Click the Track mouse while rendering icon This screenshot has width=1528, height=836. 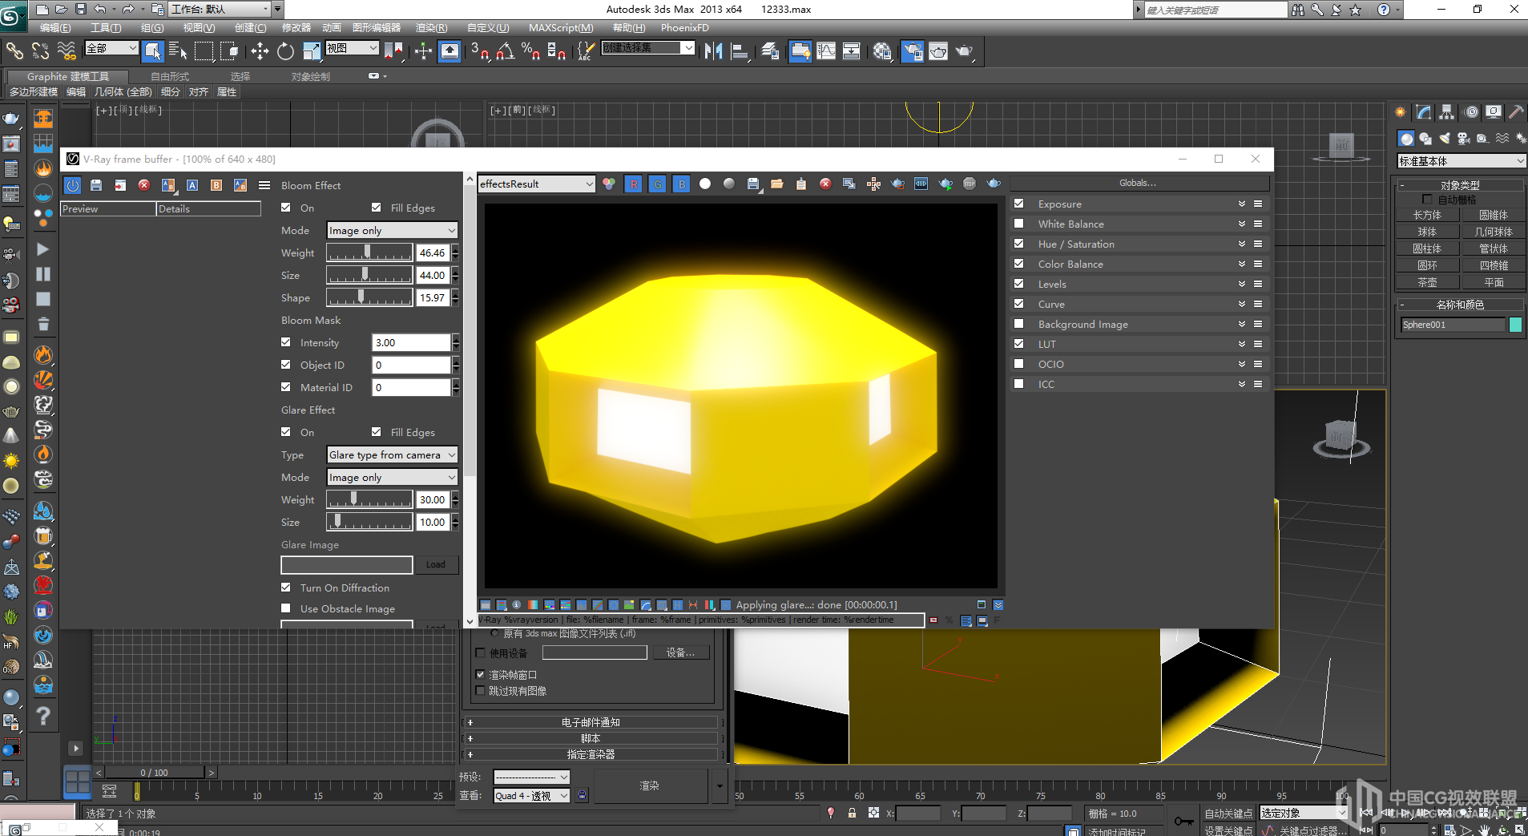(x=873, y=184)
